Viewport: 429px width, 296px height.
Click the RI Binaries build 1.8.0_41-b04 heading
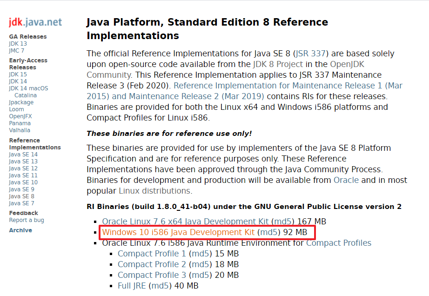pos(244,207)
